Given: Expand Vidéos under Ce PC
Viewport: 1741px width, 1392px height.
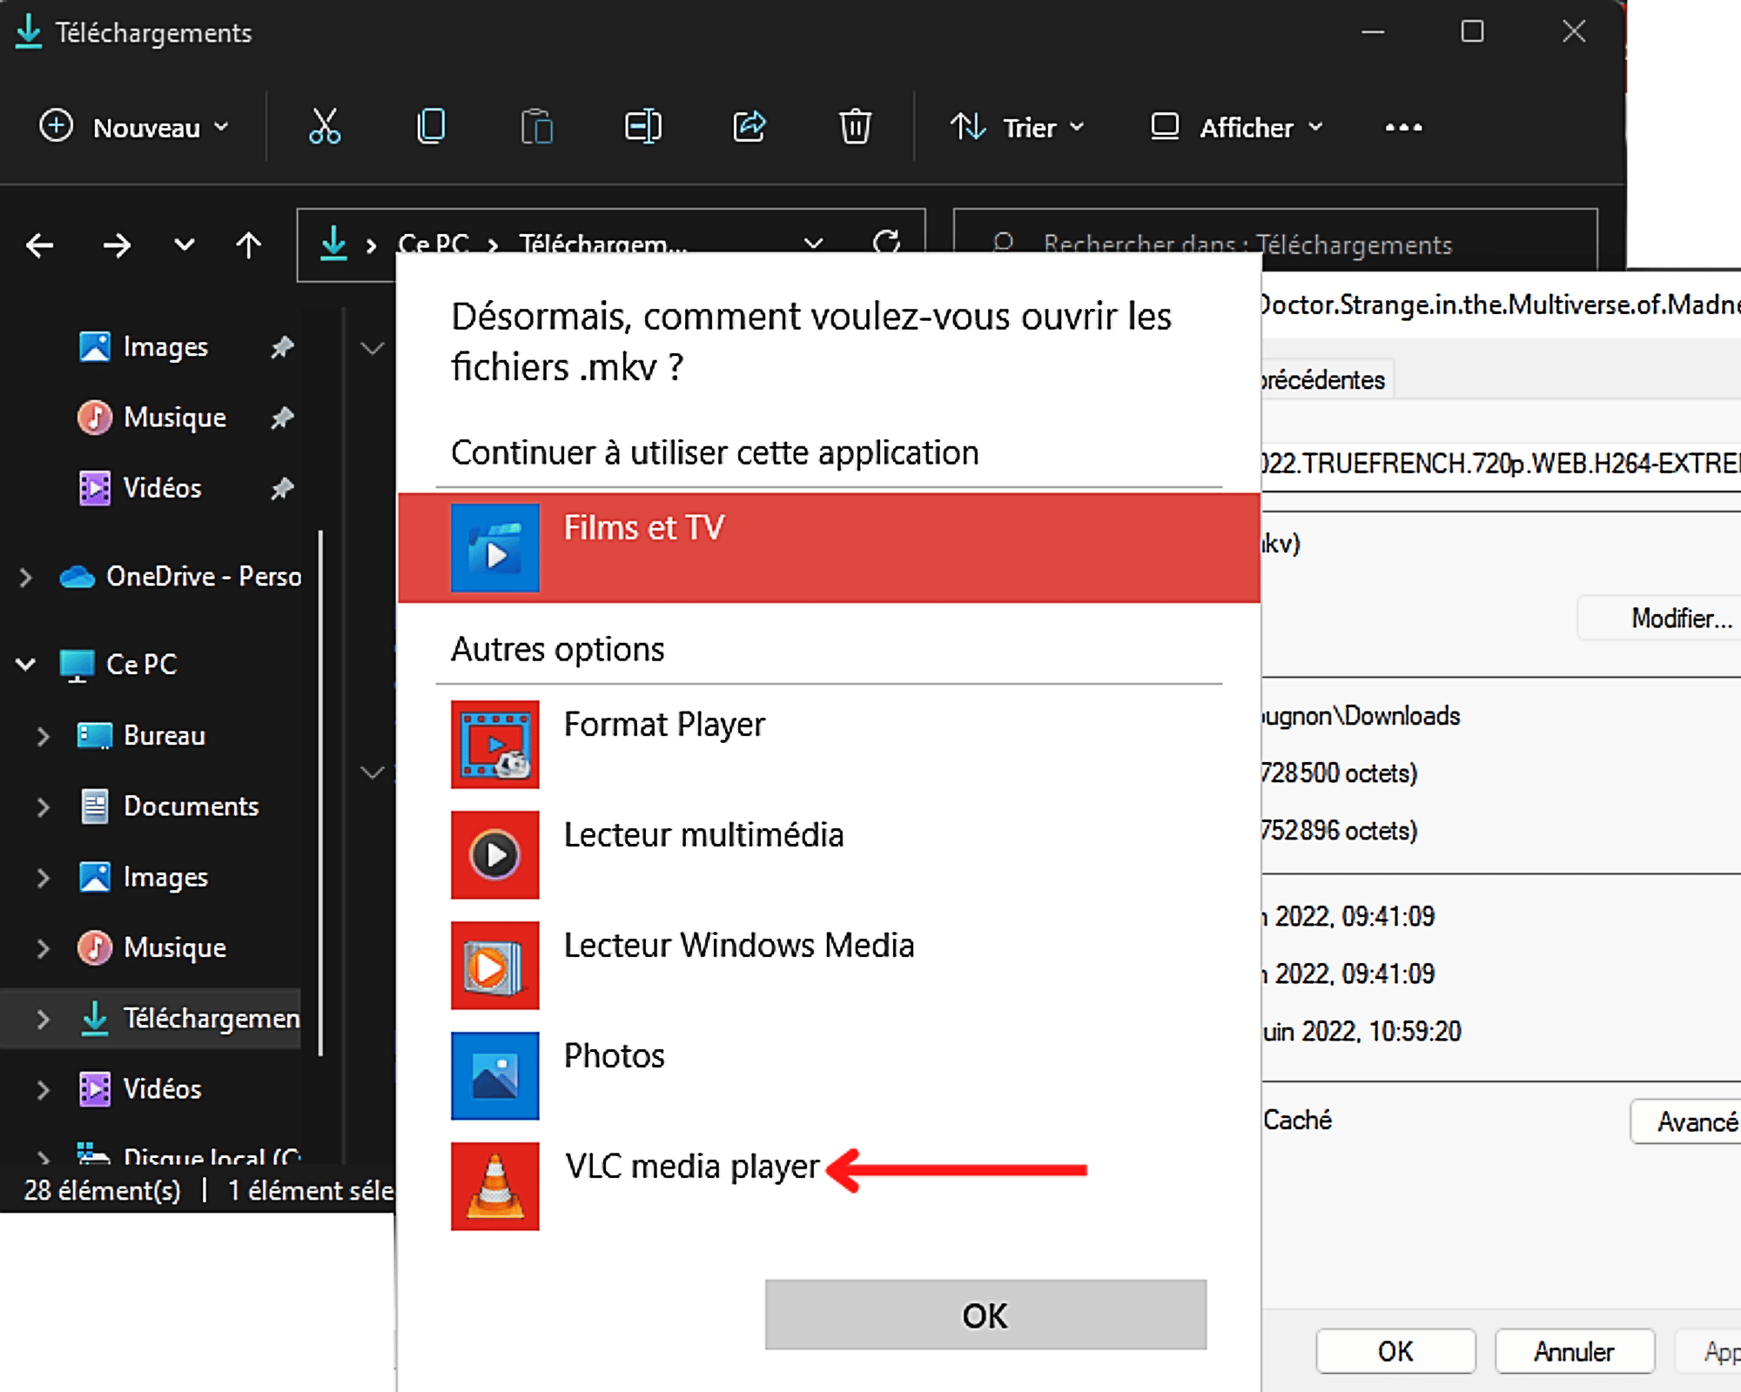Looking at the screenshot, I should [43, 1089].
